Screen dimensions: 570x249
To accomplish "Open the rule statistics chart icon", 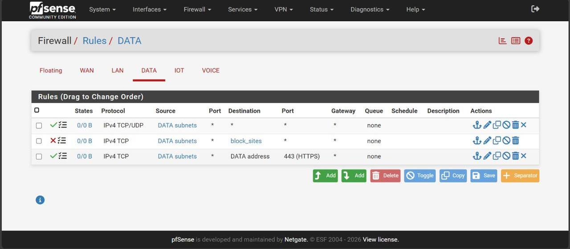I will [x=503, y=41].
